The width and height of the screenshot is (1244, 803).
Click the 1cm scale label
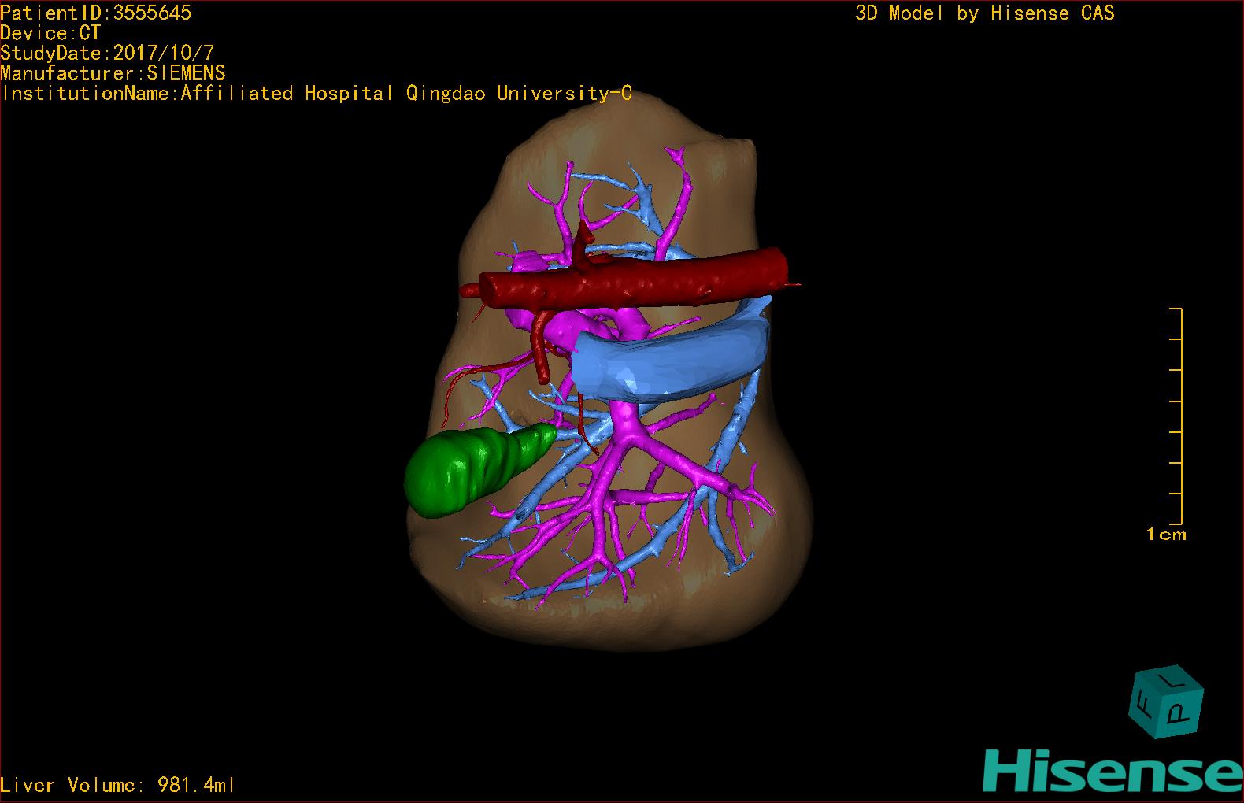pyautogui.click(x=1166, y=535)
